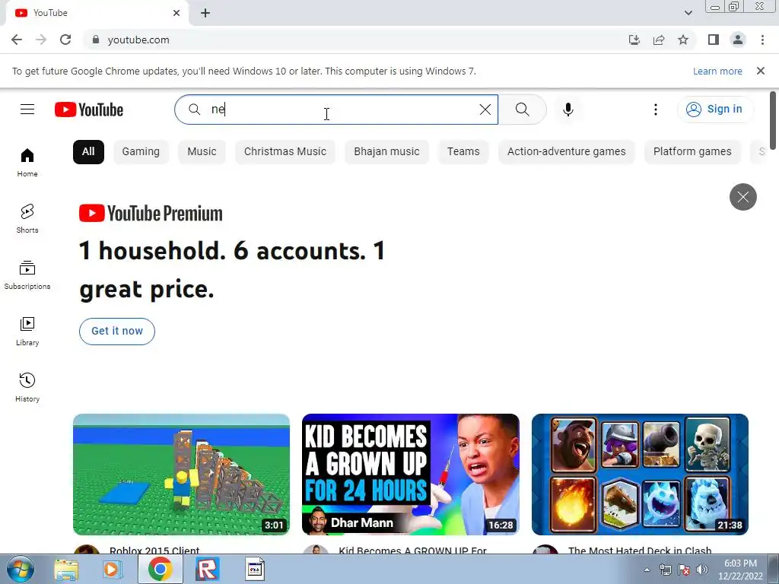Image resolution: width=779 pixels, height=584 pixels.
Task: Click Get it now for Premium
Action: pos(116,332)
